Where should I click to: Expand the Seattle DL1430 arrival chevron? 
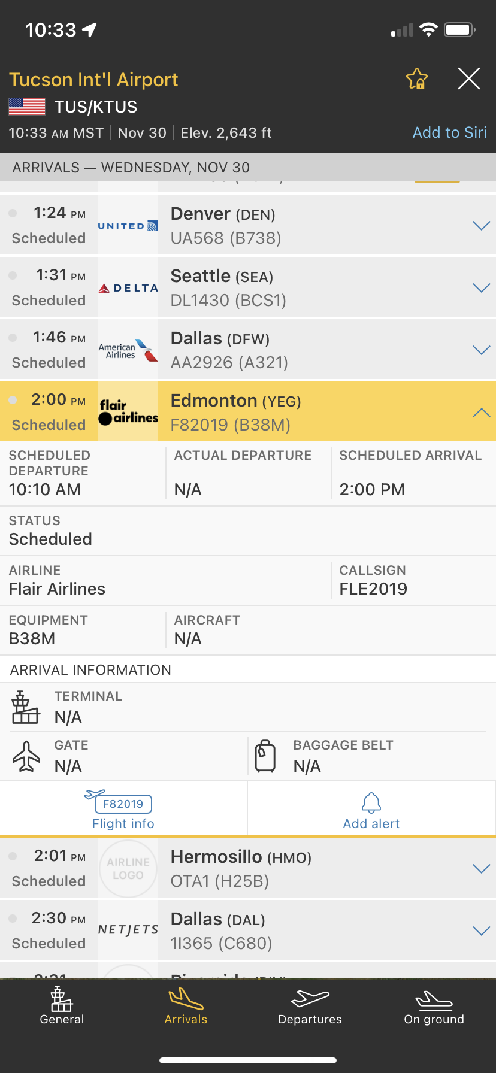pyautogui.click(x=481, y=288)
